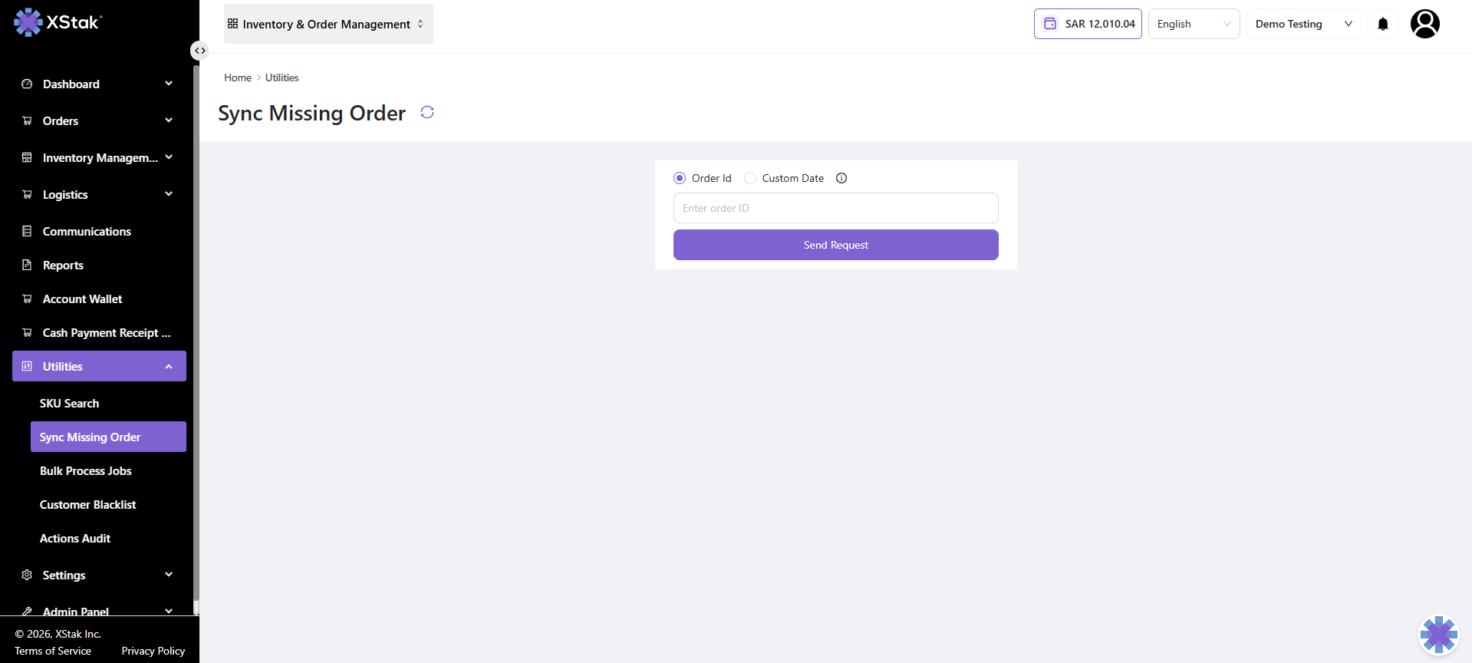Click the wallet balance SAR 12,010.04
This screenshot has height=663, width=1472.
coord(1088,24)
